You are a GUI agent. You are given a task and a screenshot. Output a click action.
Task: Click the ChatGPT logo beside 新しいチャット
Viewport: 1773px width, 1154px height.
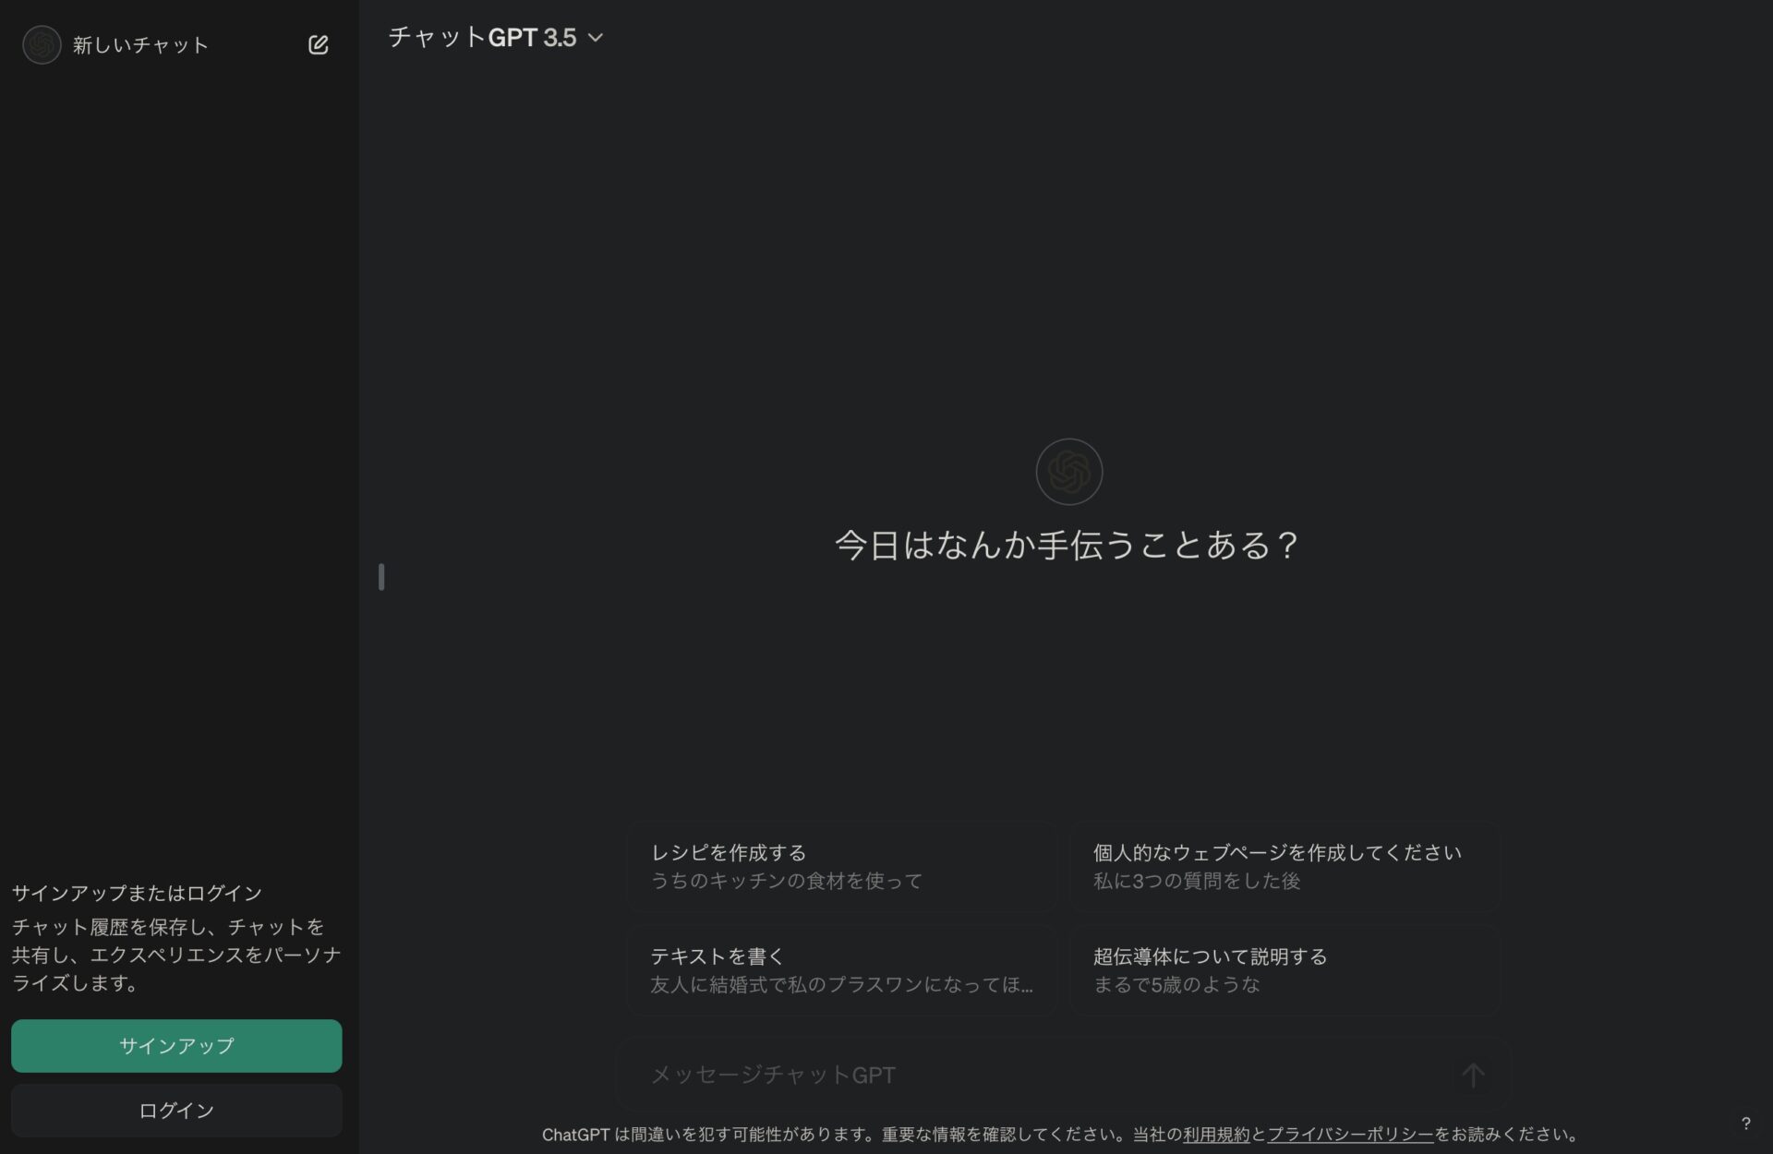[x=42, y=44]
